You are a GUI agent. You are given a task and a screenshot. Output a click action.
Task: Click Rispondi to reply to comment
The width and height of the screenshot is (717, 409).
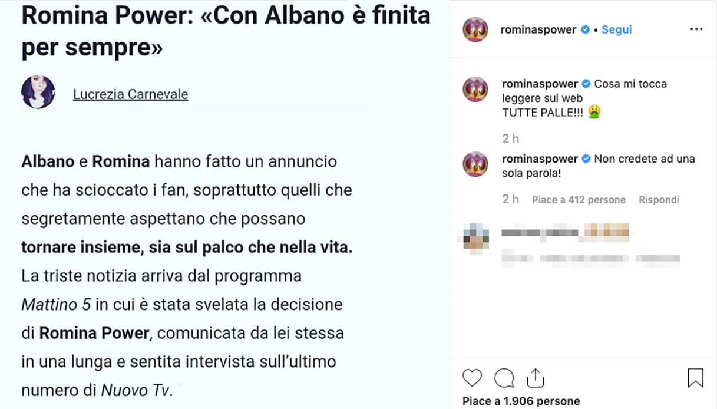click(x=659, y=200)
